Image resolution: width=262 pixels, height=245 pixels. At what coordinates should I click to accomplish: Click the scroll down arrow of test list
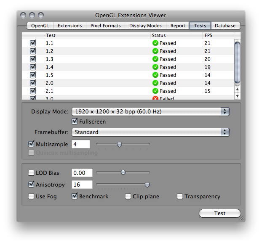[237, 96]
